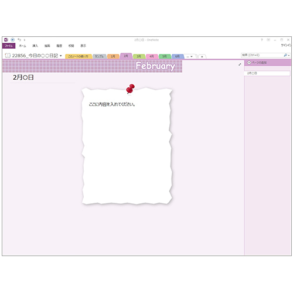
Task: Click the ここに内容を入れてください text
Action: point(112,104)
